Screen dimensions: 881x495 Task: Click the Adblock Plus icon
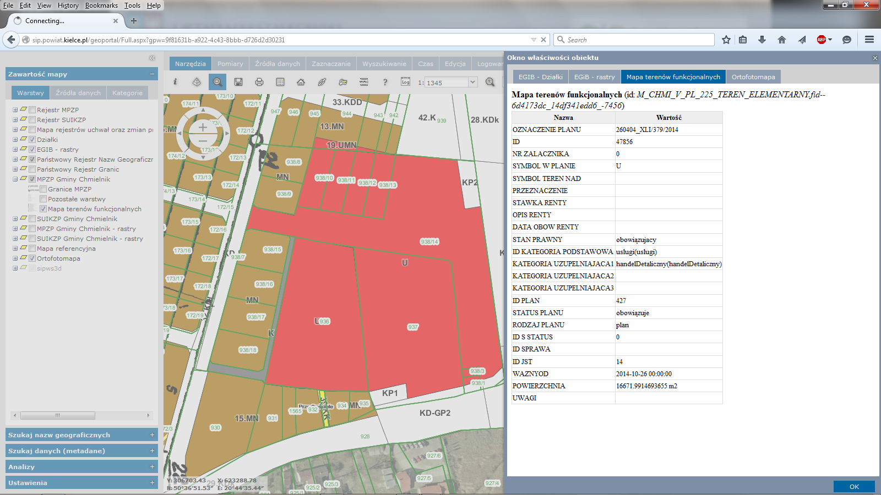click(822, 40)
